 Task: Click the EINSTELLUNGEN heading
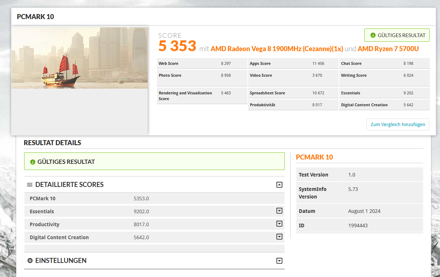(x=61, y=260)
